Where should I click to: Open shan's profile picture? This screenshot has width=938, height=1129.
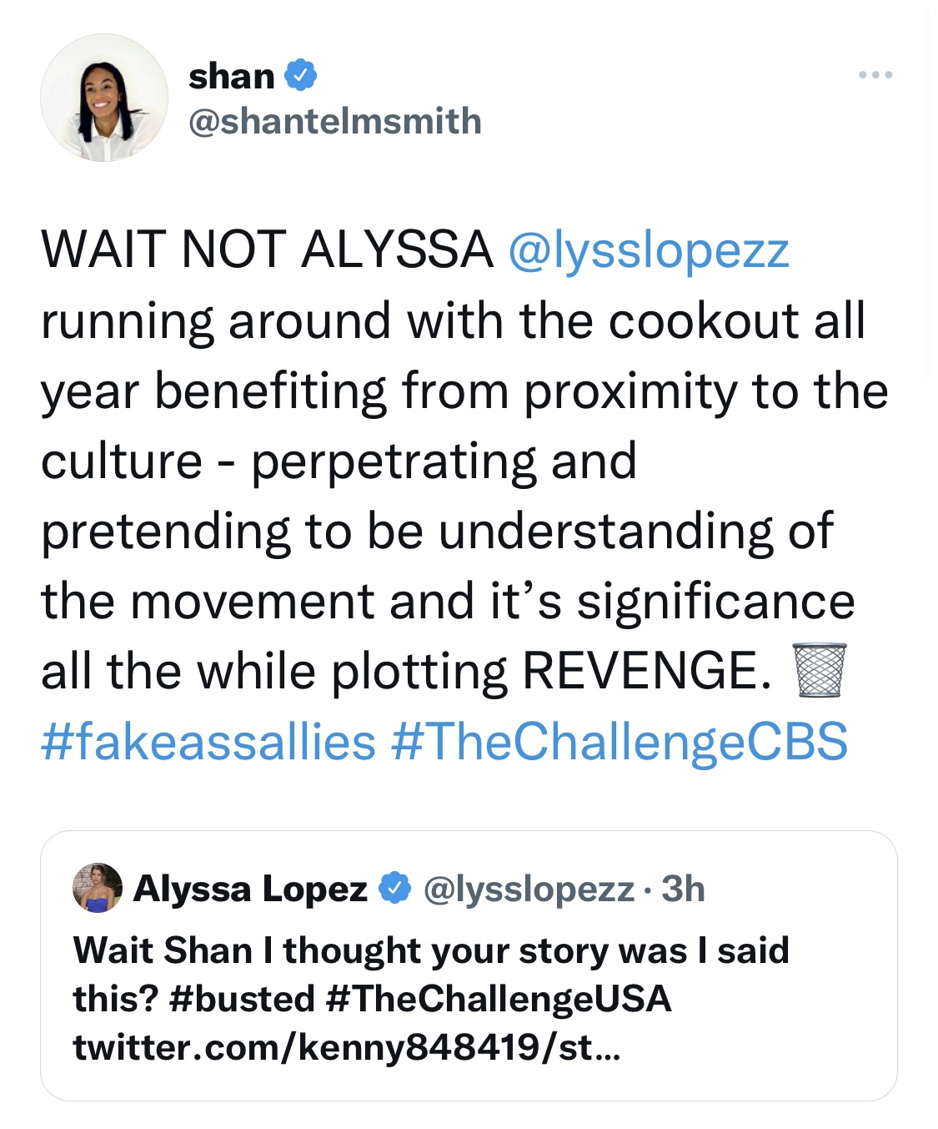(104, 98)
